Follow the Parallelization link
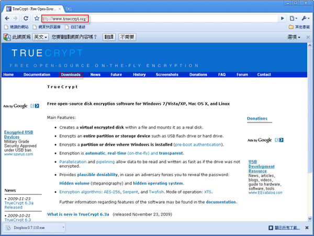 click(73, 162)
